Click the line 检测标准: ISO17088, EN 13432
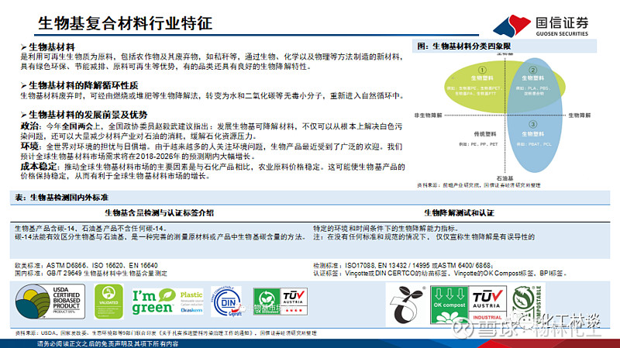 (403, 265)
